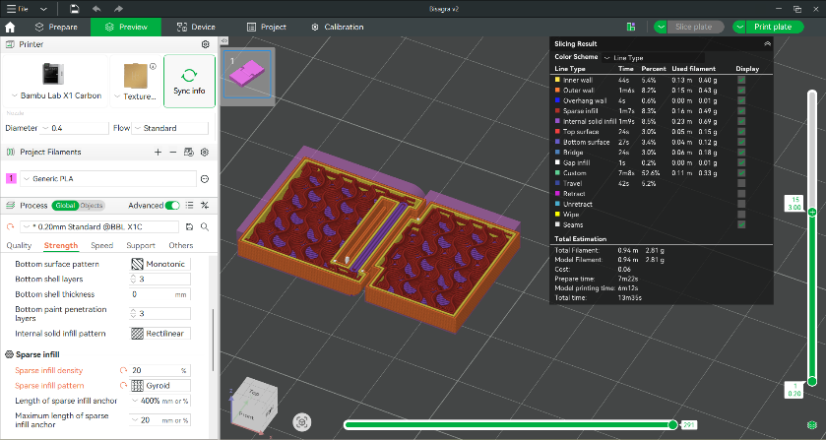
Task: Click the Sparse infill density field
Action: pyautogui.click(x=160, y=370)
